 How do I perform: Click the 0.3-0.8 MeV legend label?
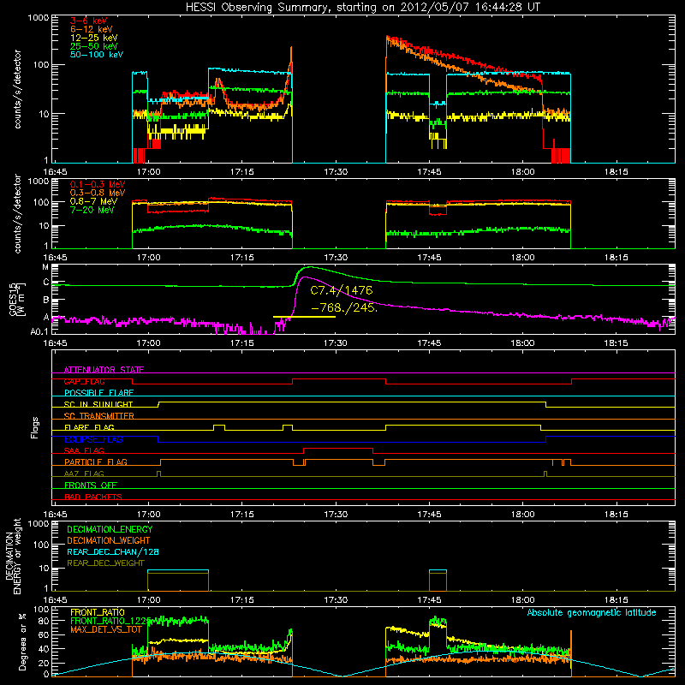[x=98, y=193]
